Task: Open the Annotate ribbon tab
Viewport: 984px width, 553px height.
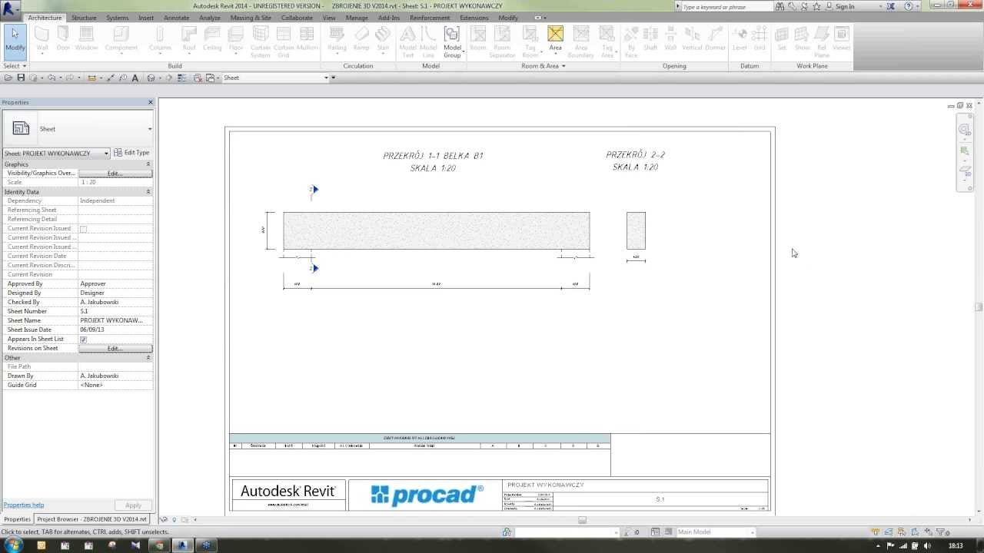Action: [x=176, y=18]
